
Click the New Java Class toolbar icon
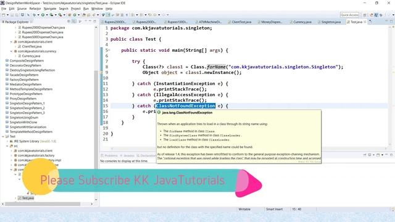(x=75, y=15)
